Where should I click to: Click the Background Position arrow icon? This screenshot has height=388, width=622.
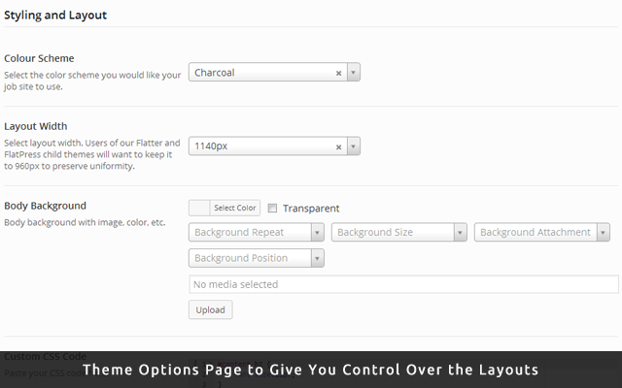click(x=318, y=258)
